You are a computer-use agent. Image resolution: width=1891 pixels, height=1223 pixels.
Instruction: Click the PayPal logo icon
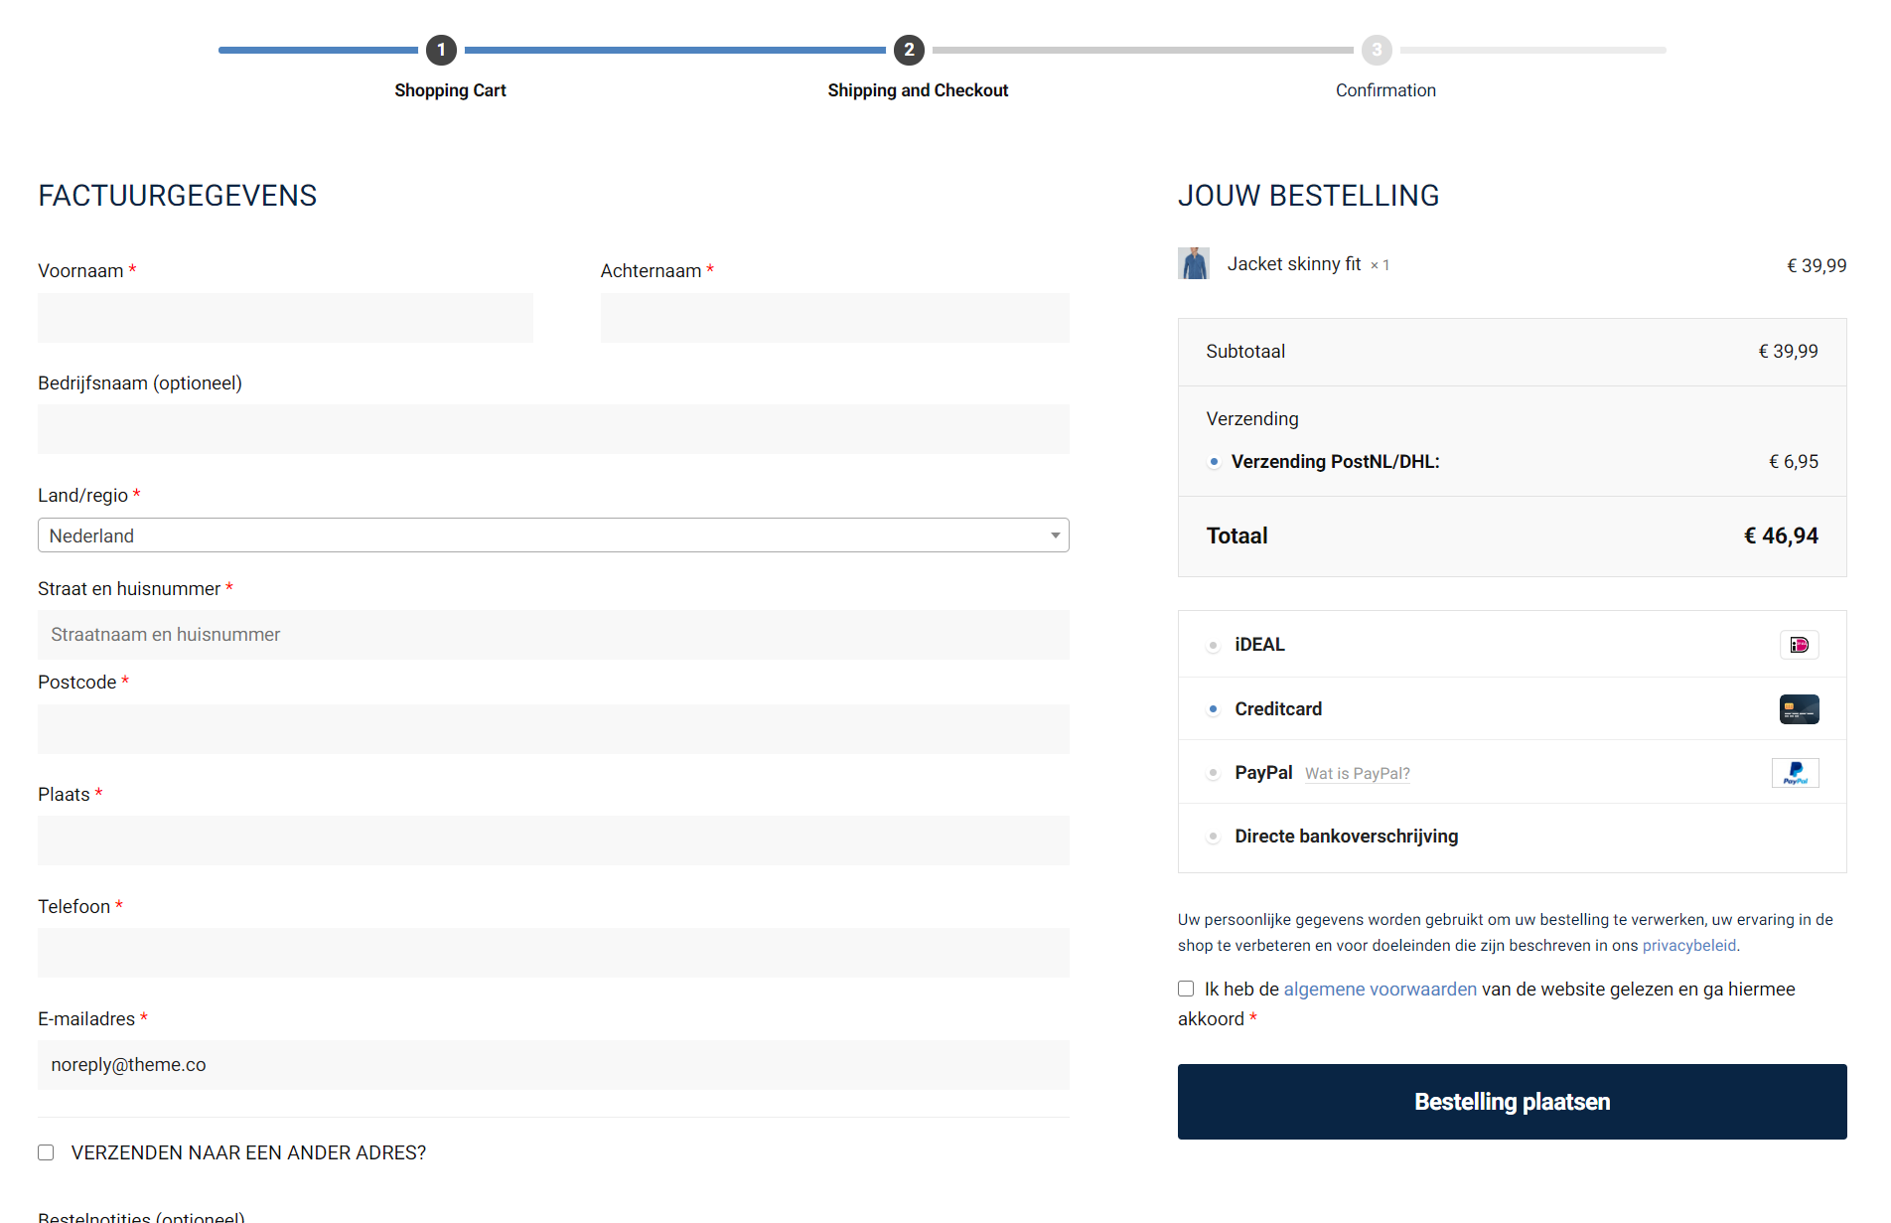click(x=1795, y=773)
